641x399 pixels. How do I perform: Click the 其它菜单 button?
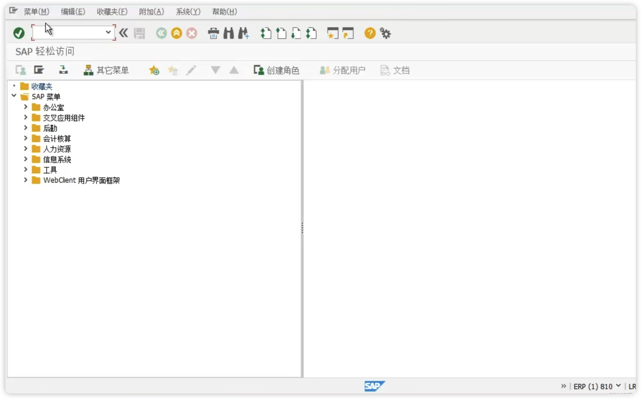click(106, 70)
